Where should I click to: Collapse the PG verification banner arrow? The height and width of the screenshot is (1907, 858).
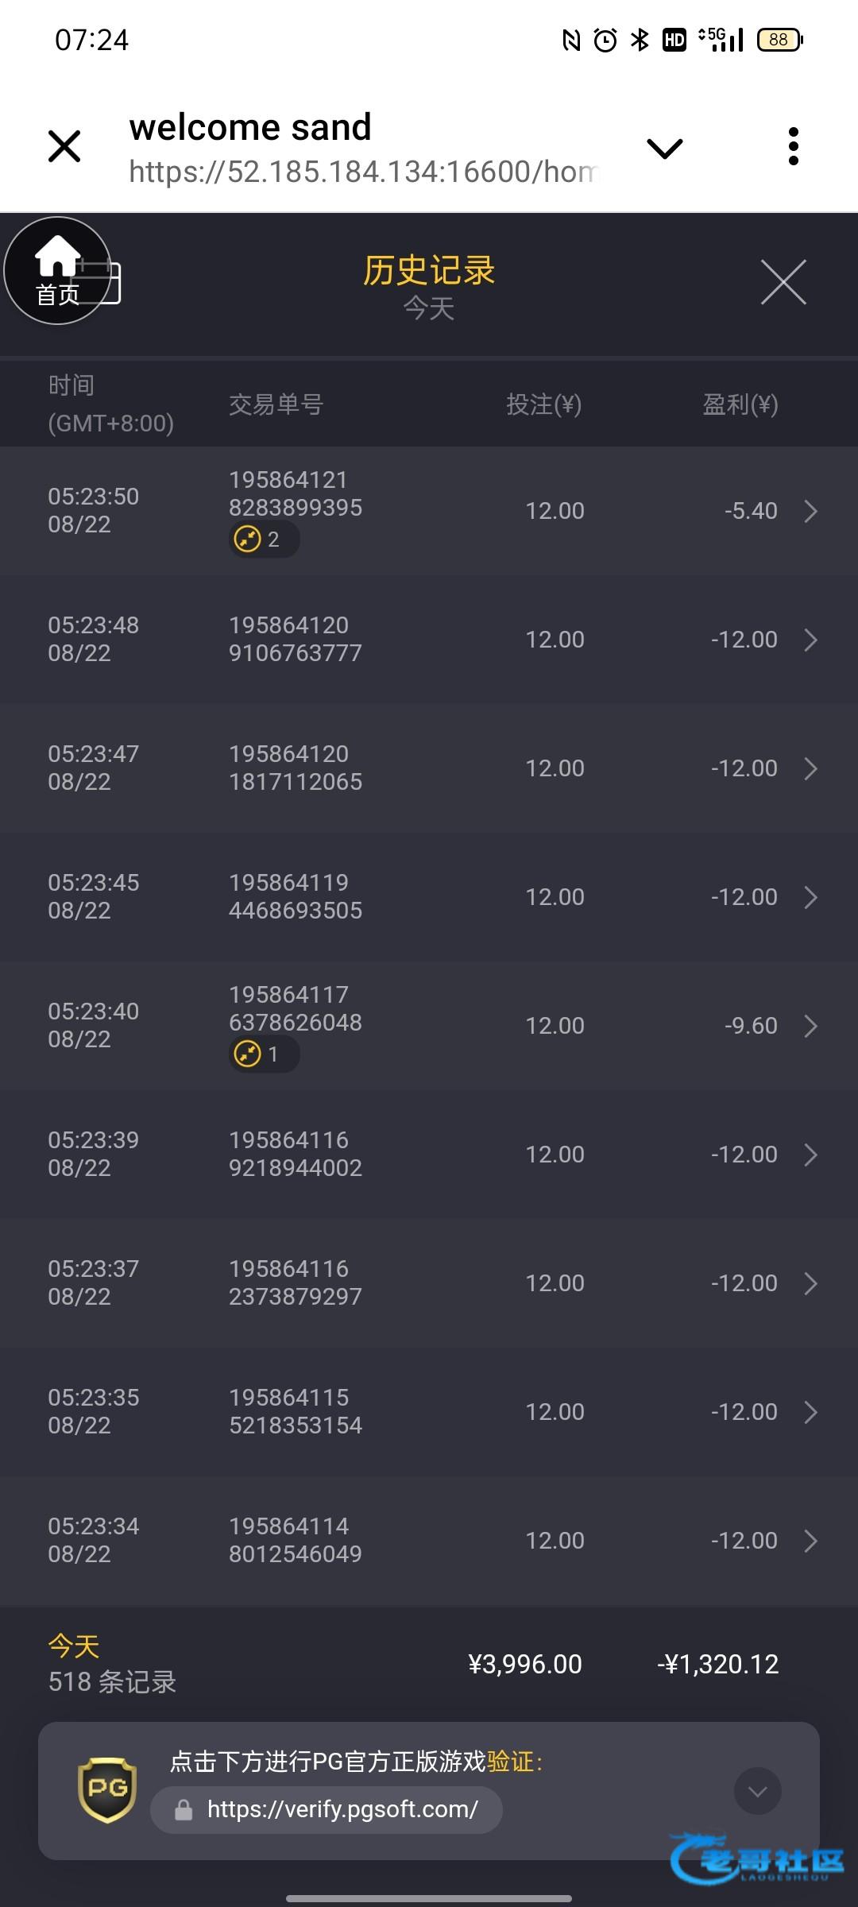click(757, 1791)
